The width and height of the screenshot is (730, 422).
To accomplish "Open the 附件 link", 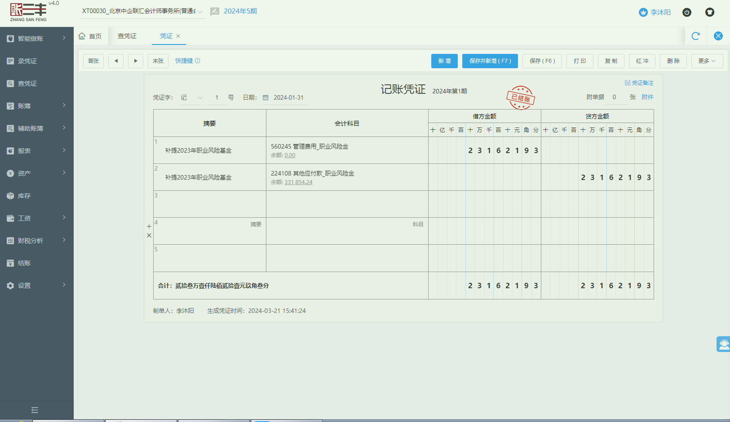I will [647, 97].
